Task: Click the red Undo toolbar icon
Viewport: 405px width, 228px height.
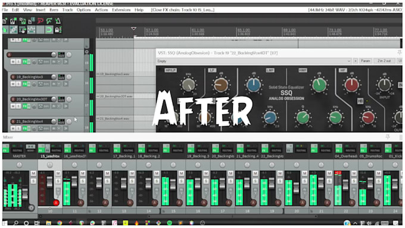Action: pos(40,21)
